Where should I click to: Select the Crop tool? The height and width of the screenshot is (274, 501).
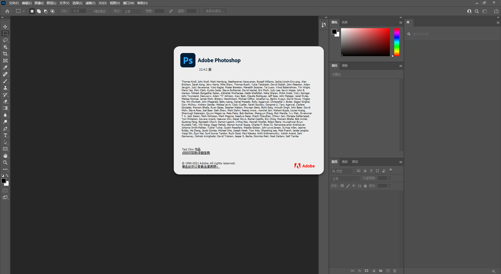click(5, 54)
